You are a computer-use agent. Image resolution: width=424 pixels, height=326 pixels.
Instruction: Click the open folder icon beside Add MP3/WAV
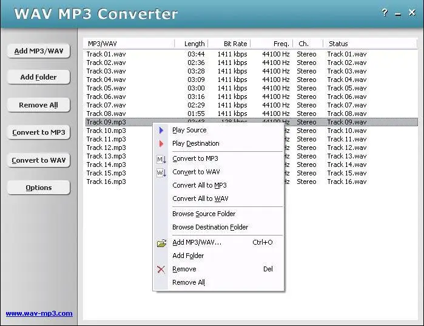(161, 243)
